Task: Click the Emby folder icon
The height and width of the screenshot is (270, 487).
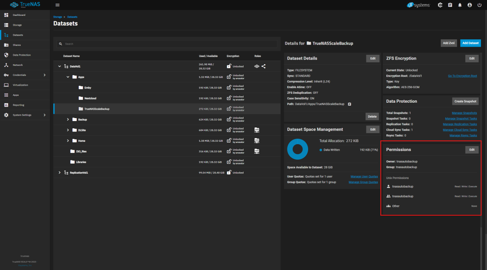Action: [x=81, y=88]
